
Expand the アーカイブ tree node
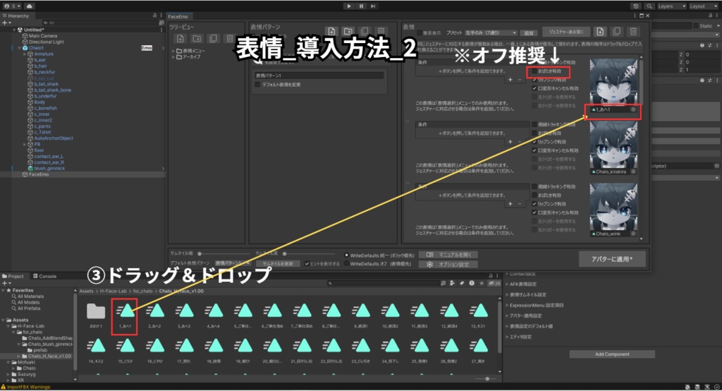173,56
